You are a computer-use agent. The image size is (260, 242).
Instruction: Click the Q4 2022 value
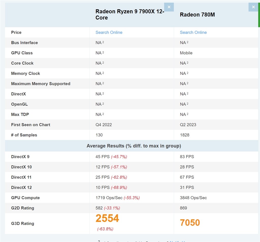tap(104, 125)
